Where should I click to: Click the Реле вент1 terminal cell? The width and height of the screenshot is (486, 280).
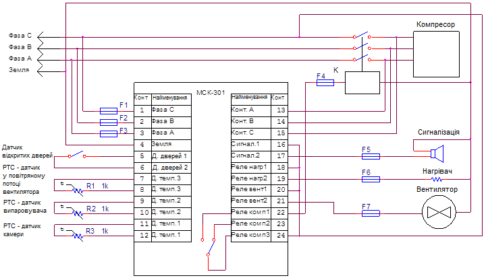250,190
